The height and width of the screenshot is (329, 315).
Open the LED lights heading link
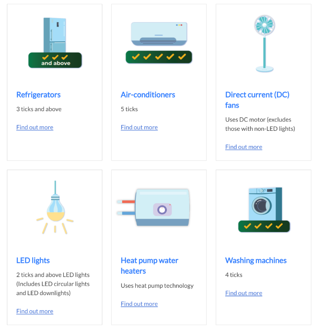(x=33, y=261)
